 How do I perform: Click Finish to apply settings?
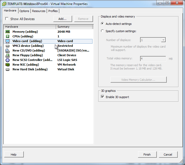(147, 155)
